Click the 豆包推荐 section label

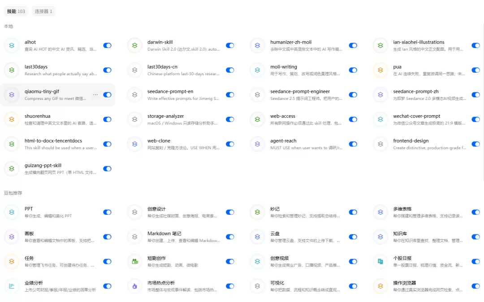pos(13,193)
